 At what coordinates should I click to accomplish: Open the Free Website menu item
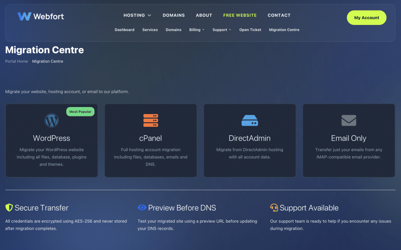(240, 15)
